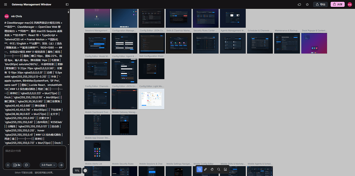Open the Mobile App Drawer thumbnail

[97, 151]
